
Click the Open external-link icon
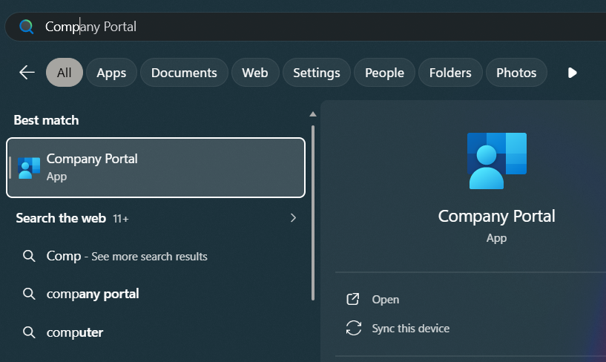tap(353, 299)
